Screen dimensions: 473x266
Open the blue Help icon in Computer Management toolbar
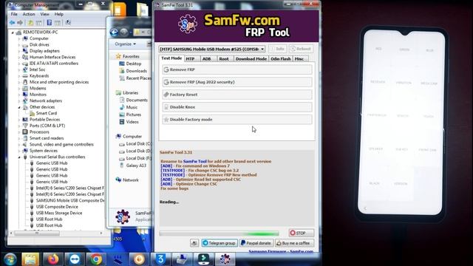click(50, 23)
